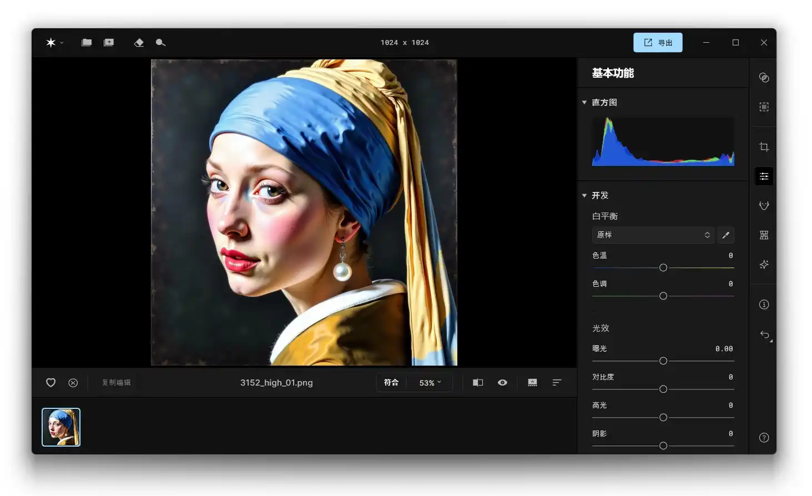Click the undo history arrow icon
The height and width of the screenshot is (496, 812).
(x=765, y=335)
